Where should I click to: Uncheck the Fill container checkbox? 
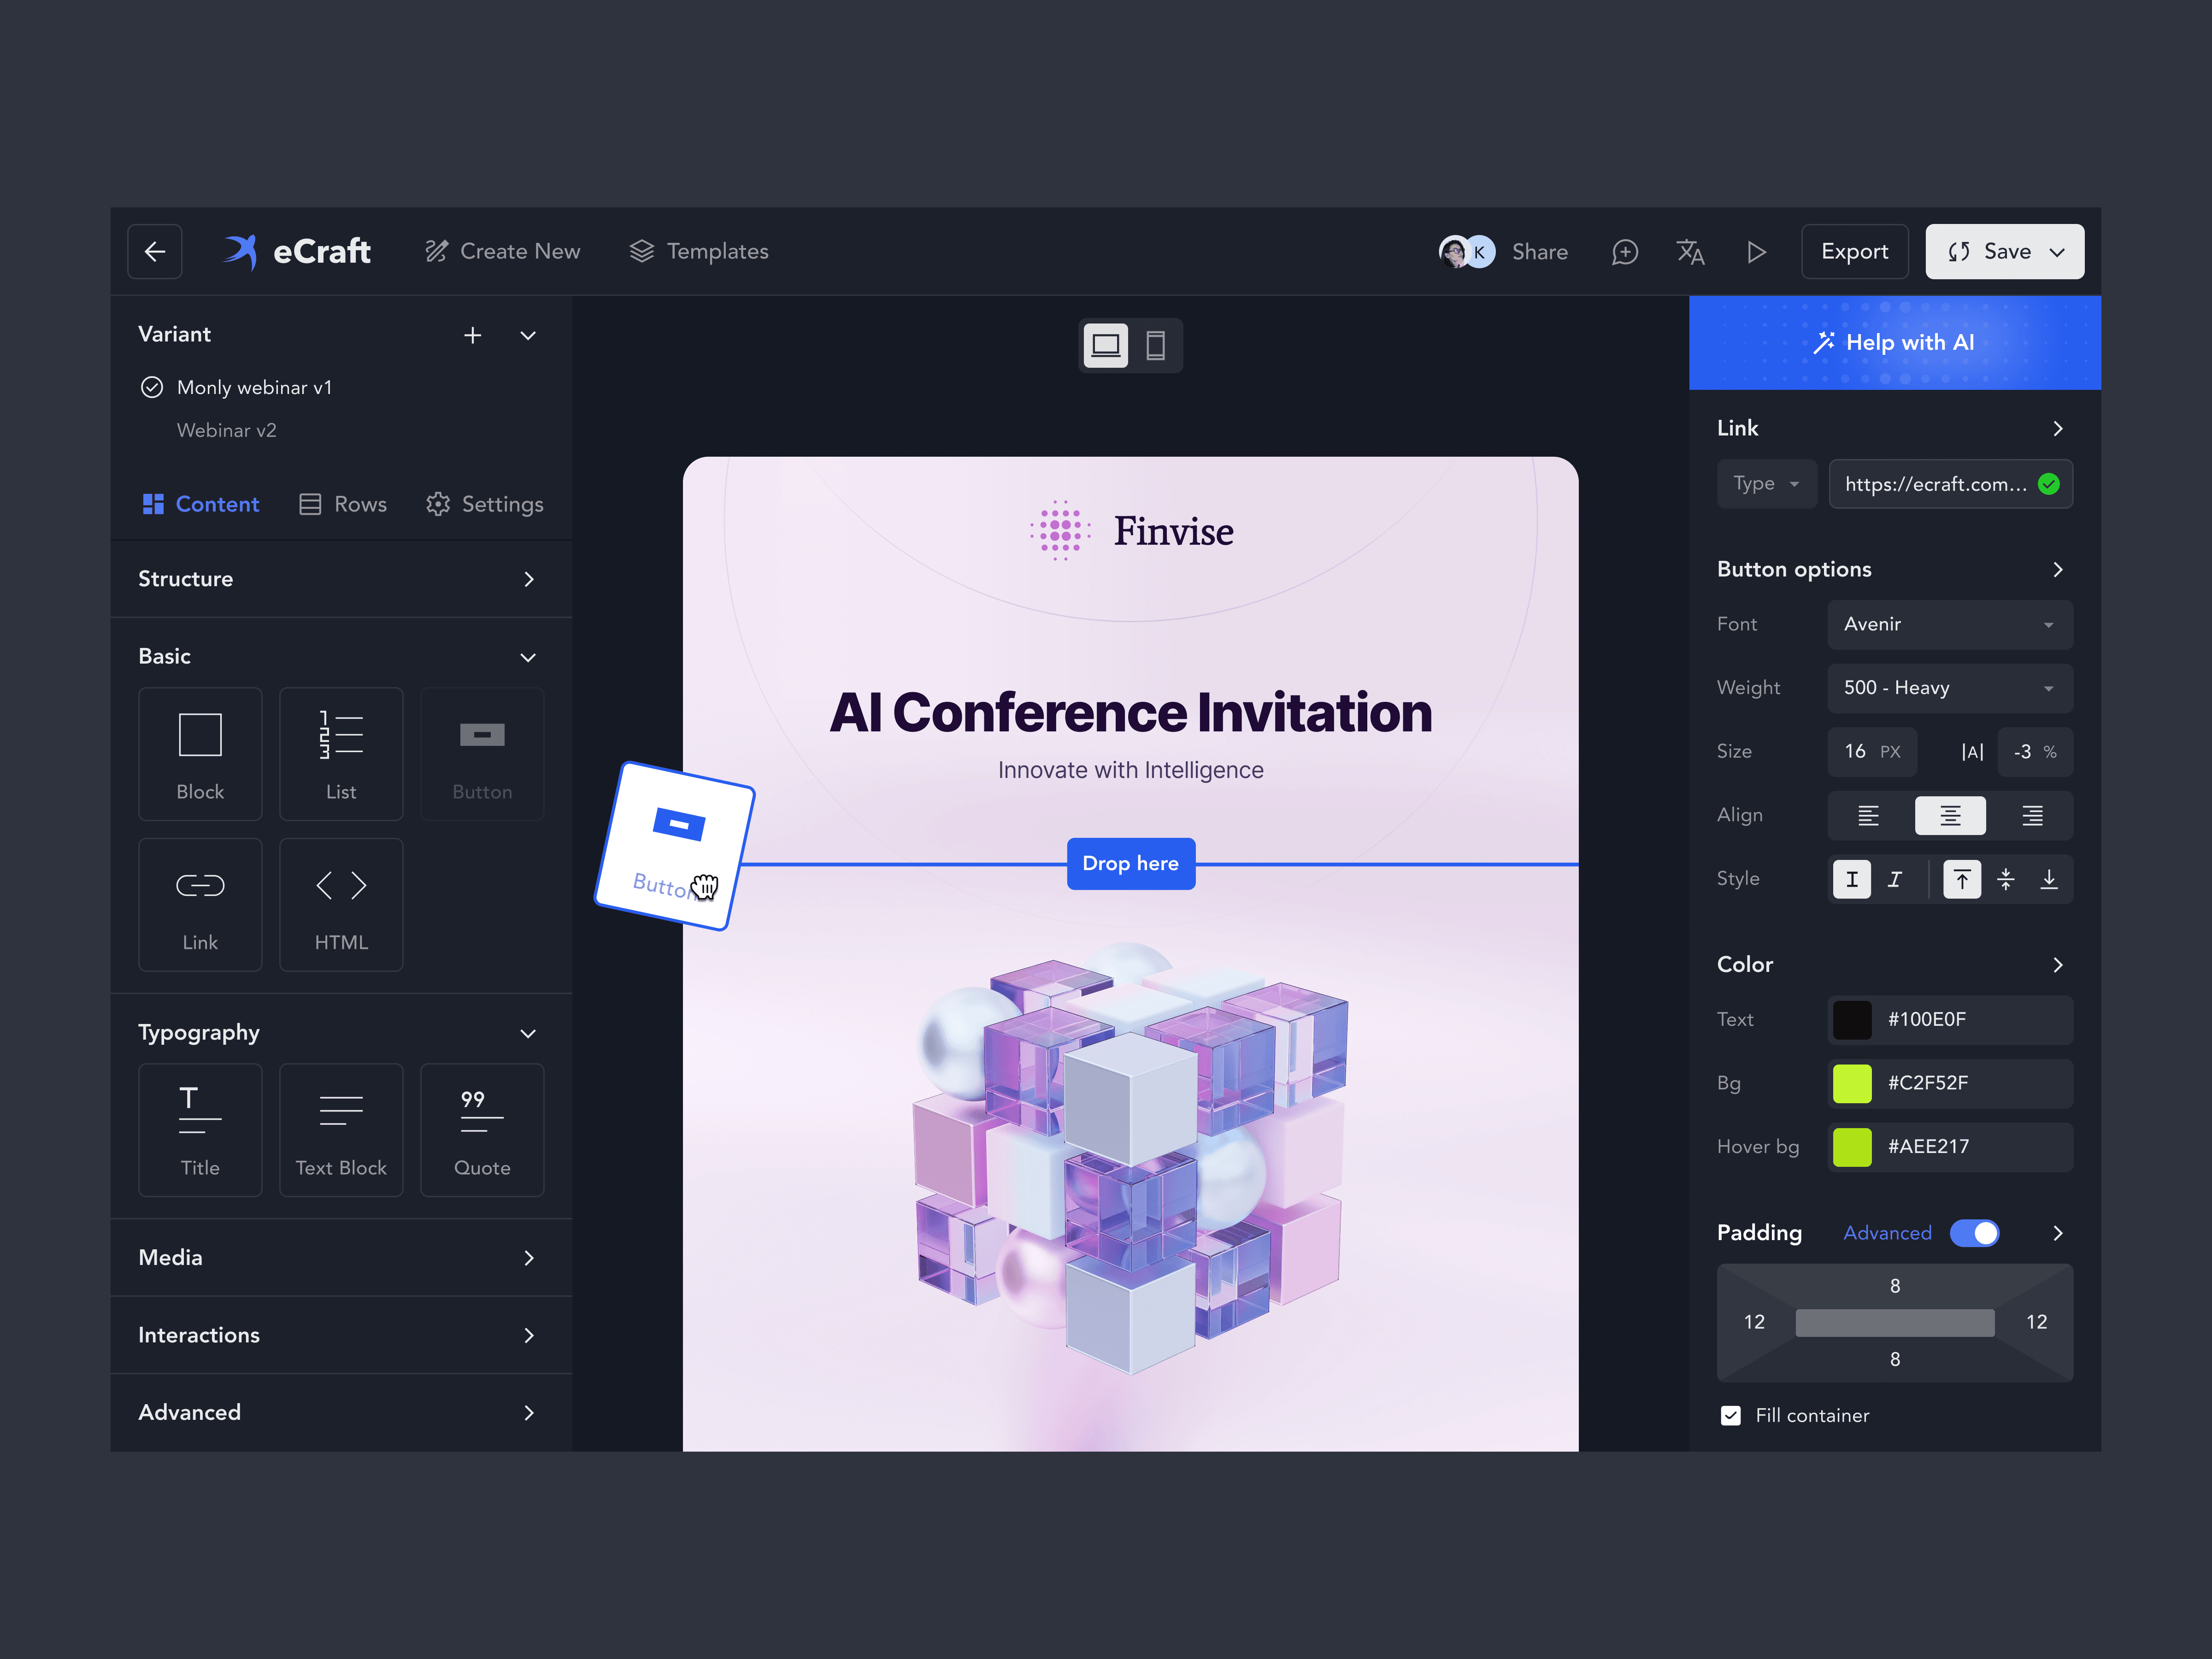[x=1731, y=1415]
